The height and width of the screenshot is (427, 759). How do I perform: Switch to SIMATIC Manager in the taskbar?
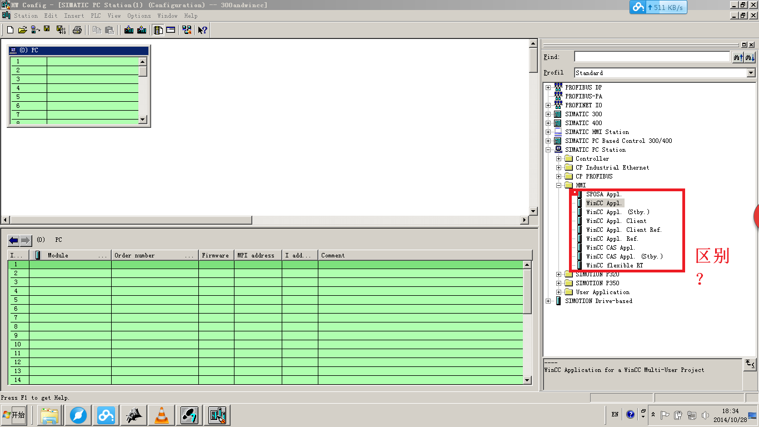coord(189,415)
